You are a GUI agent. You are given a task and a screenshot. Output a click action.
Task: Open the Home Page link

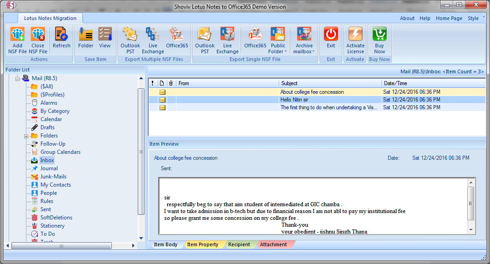[449, 18]
